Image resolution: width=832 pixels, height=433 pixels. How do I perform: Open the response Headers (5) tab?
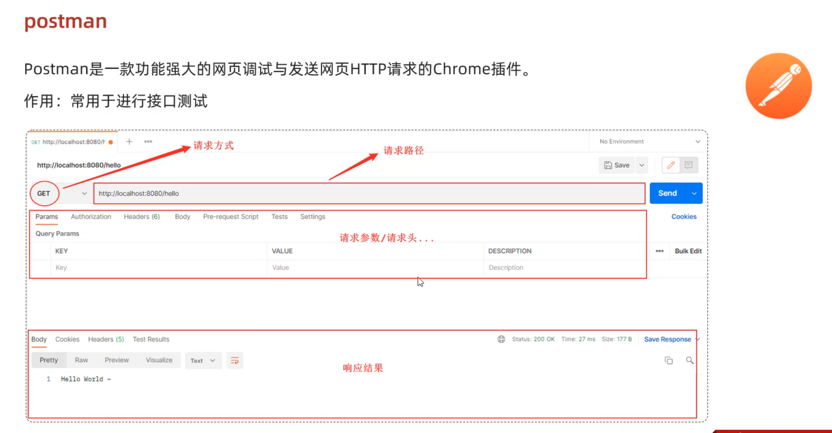pos(106,339)
